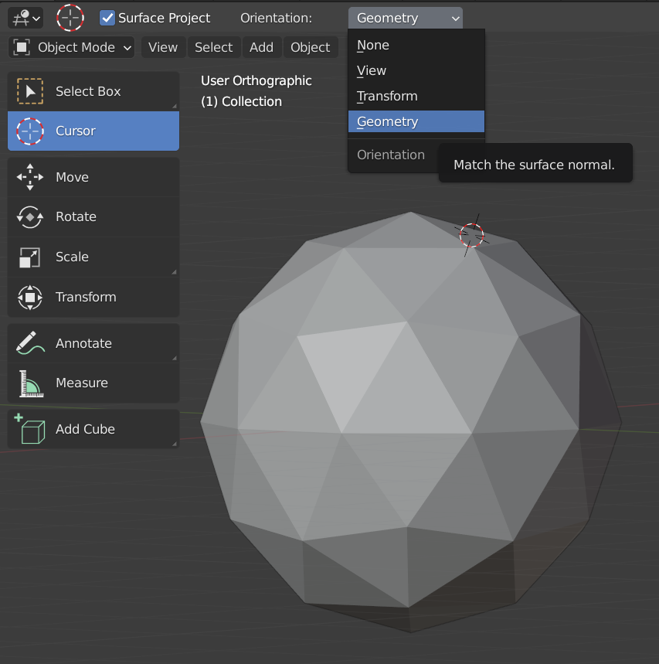This screenshot has width=659, height=664.
Task: Open the Object menu
Action: pyautogui.click(x=311, y=47)
